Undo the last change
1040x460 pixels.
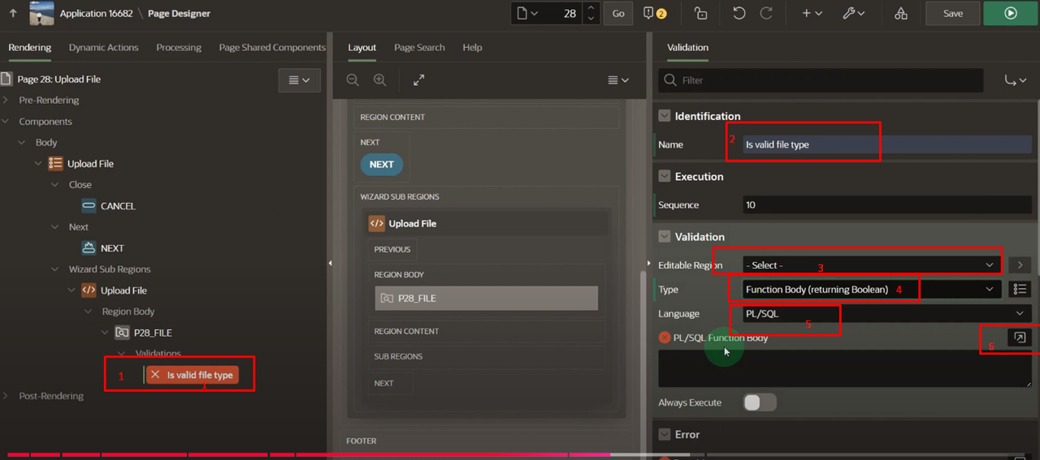(739, 13)
